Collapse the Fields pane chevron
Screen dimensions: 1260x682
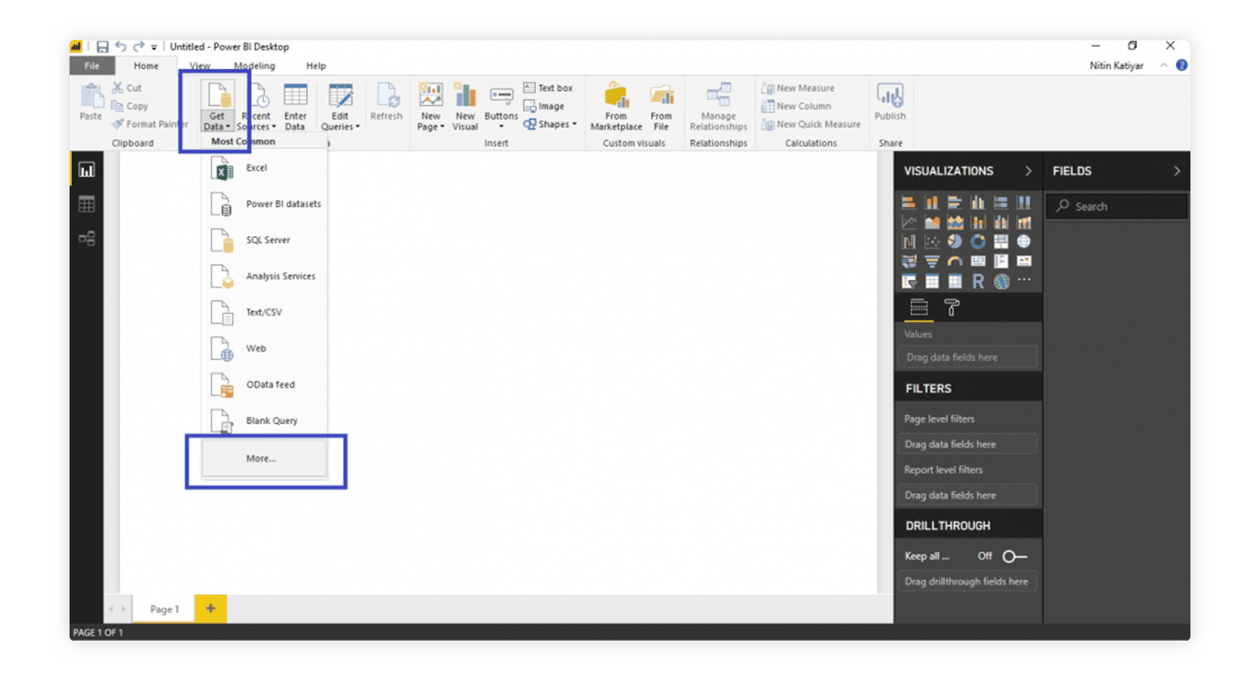pyautogui.click(x=1177, y=171)
